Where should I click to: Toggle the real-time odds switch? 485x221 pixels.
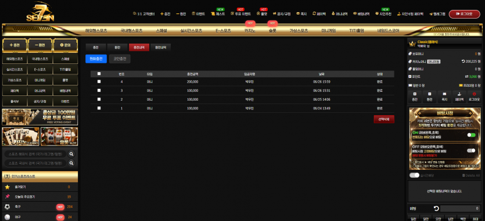click(x=414, y=176)
